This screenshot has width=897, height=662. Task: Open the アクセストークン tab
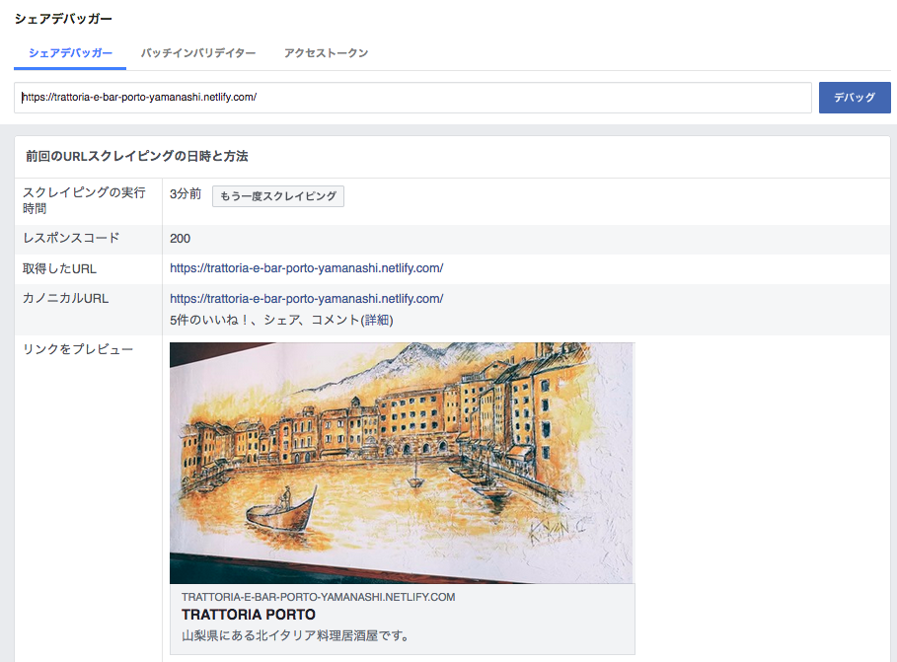tap(326, 53)
